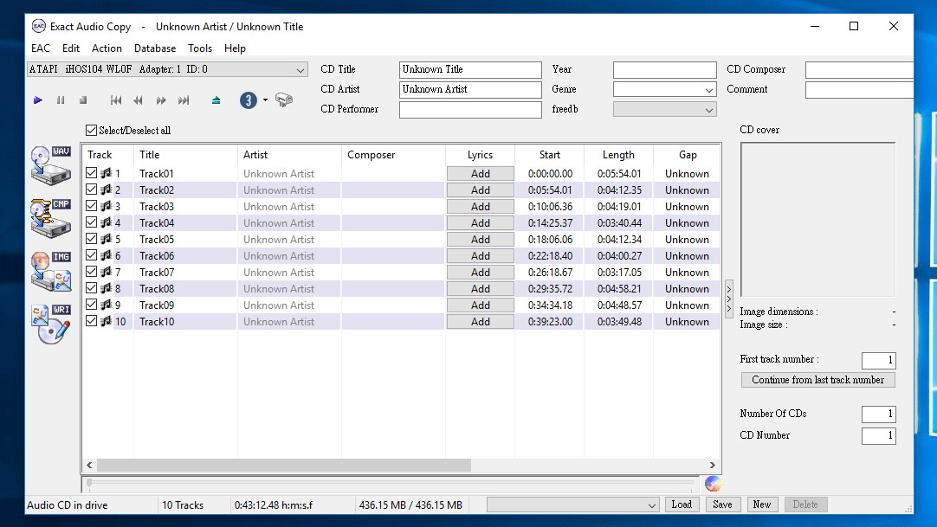This screenshot has width=937, height=527.
Task: Click the Save button
Action: pyautogui.click(x=722, y=505)
